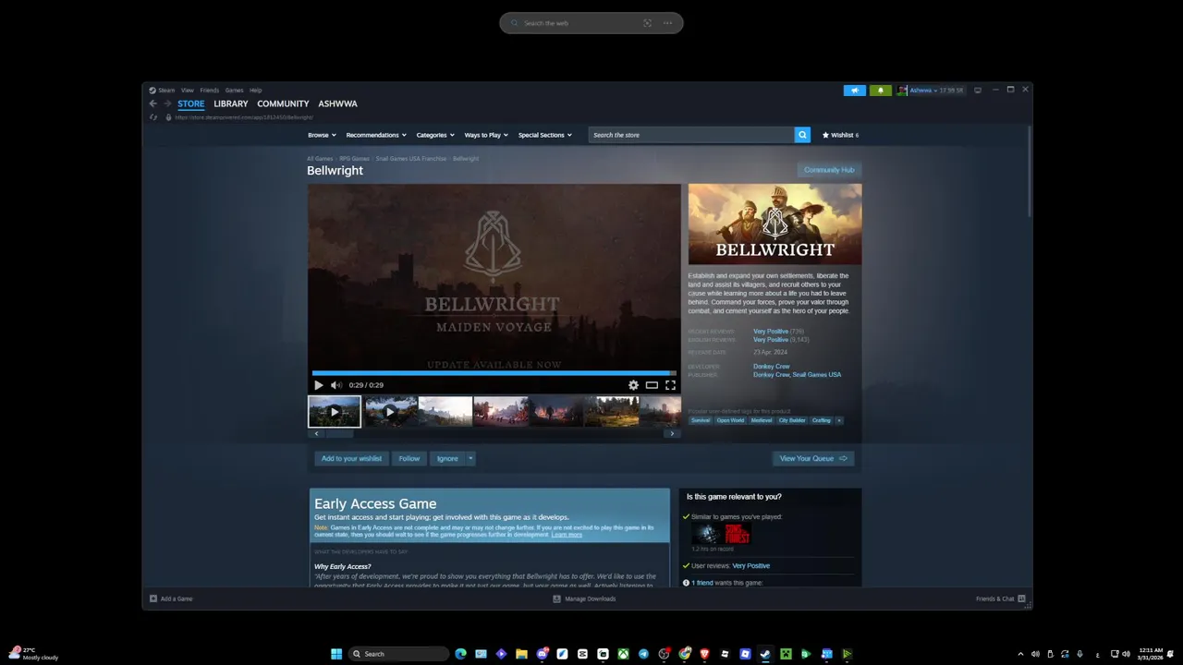Open Xbox app from the taskbar

coord(623,654)
